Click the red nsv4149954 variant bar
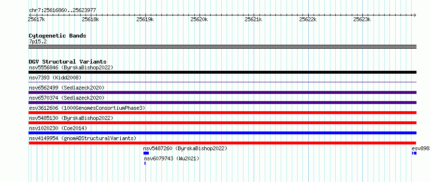 [222, 143]
